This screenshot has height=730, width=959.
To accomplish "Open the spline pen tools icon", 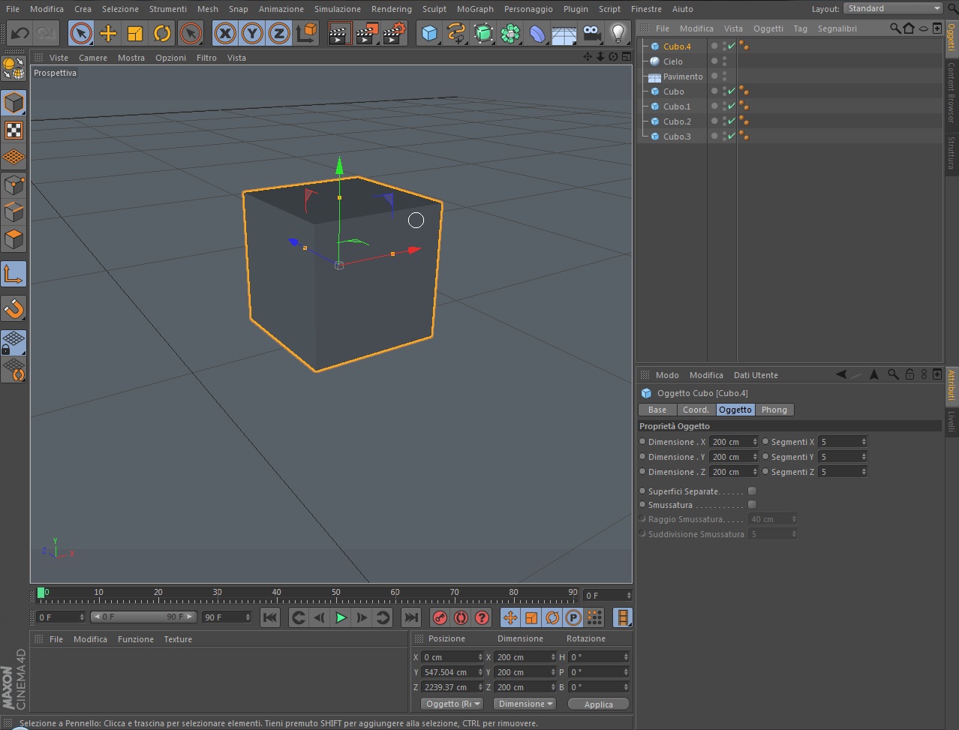I will [x=456, y=33].
